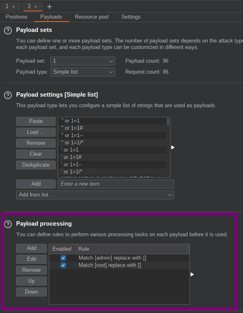
Task: Click the Request count: 96 text
Action: click(147, 72)
